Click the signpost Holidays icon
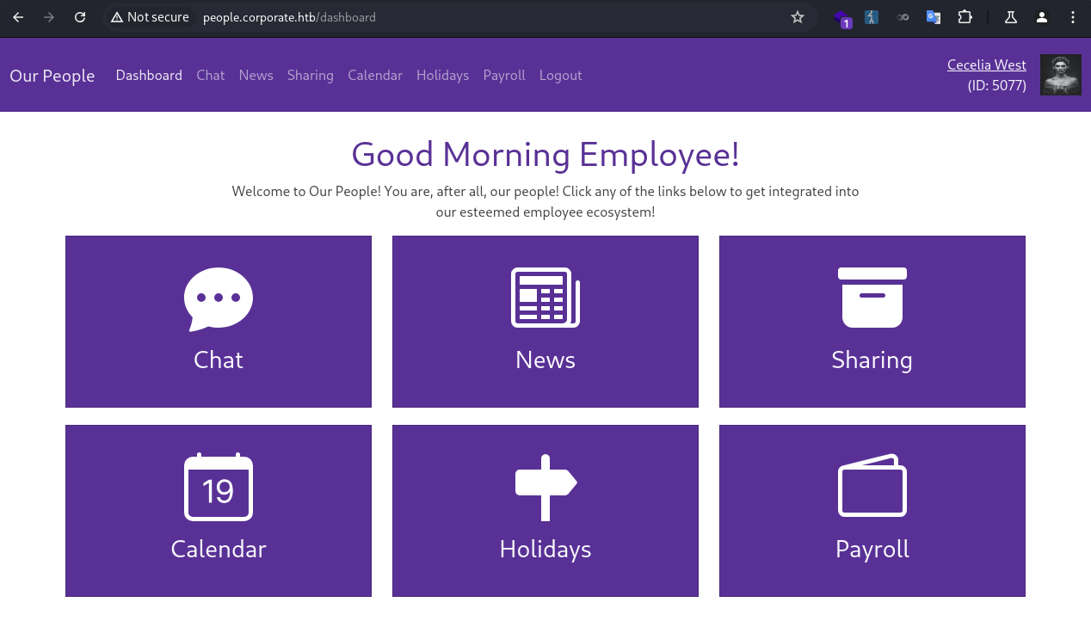Screen dimensions: 1091x633 tap(545, 487)
